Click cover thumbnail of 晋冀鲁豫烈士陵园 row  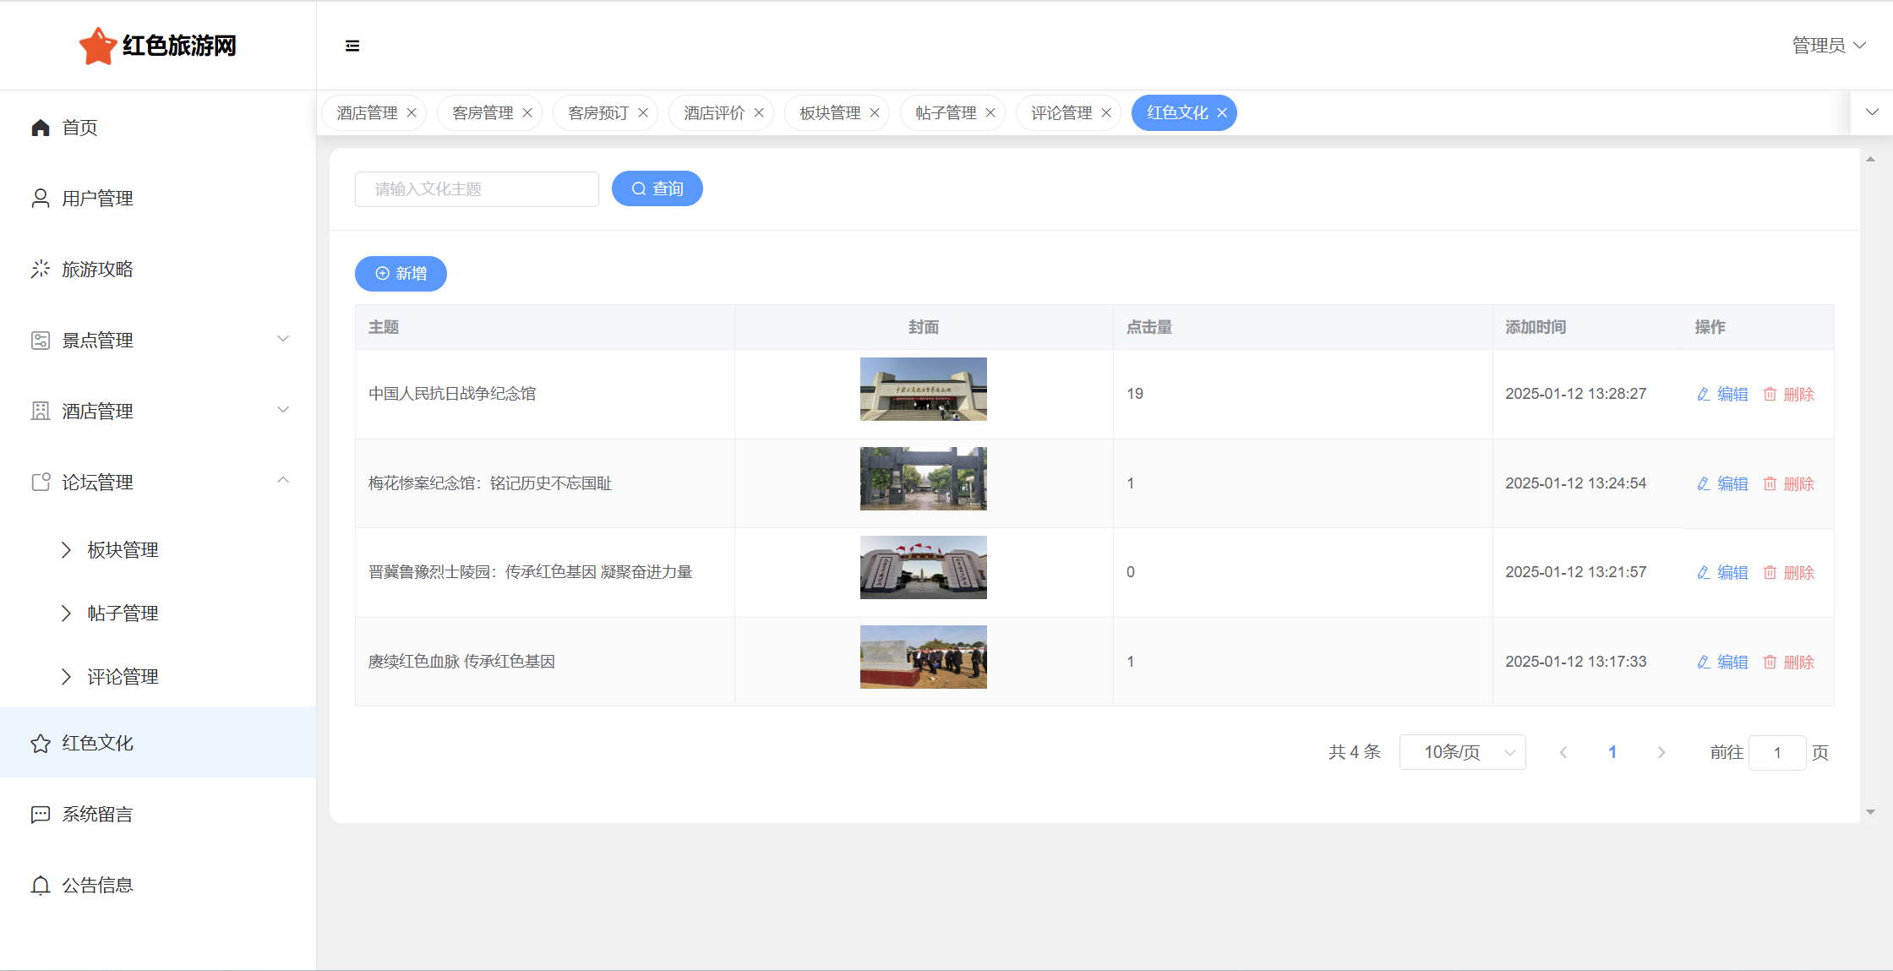click(x=923, y=568)
